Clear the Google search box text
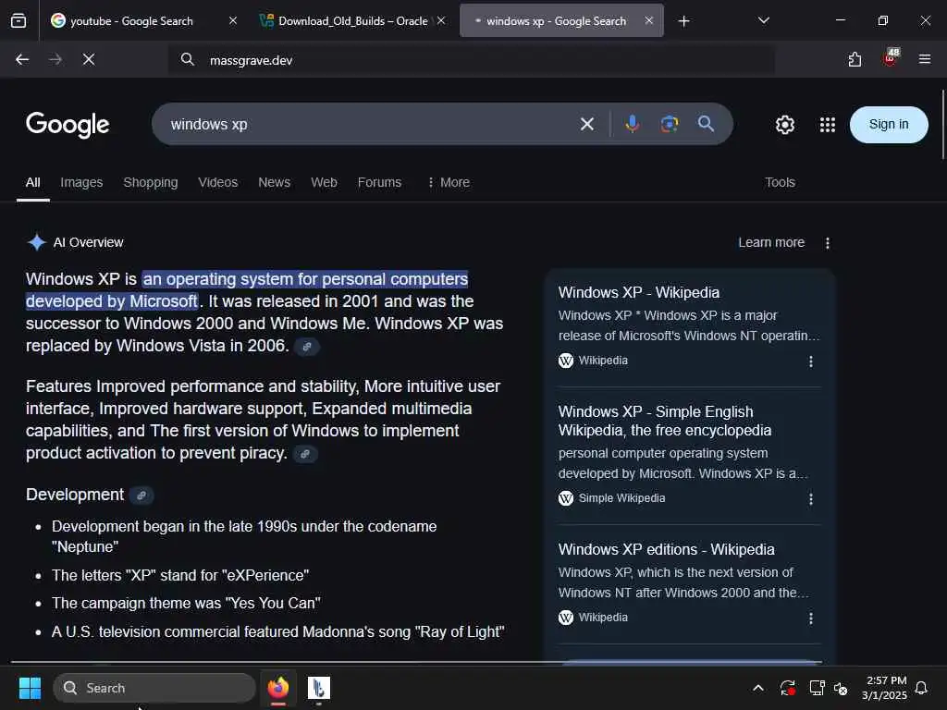The width and height of the screenshot is (947, 710). [587, 125]
